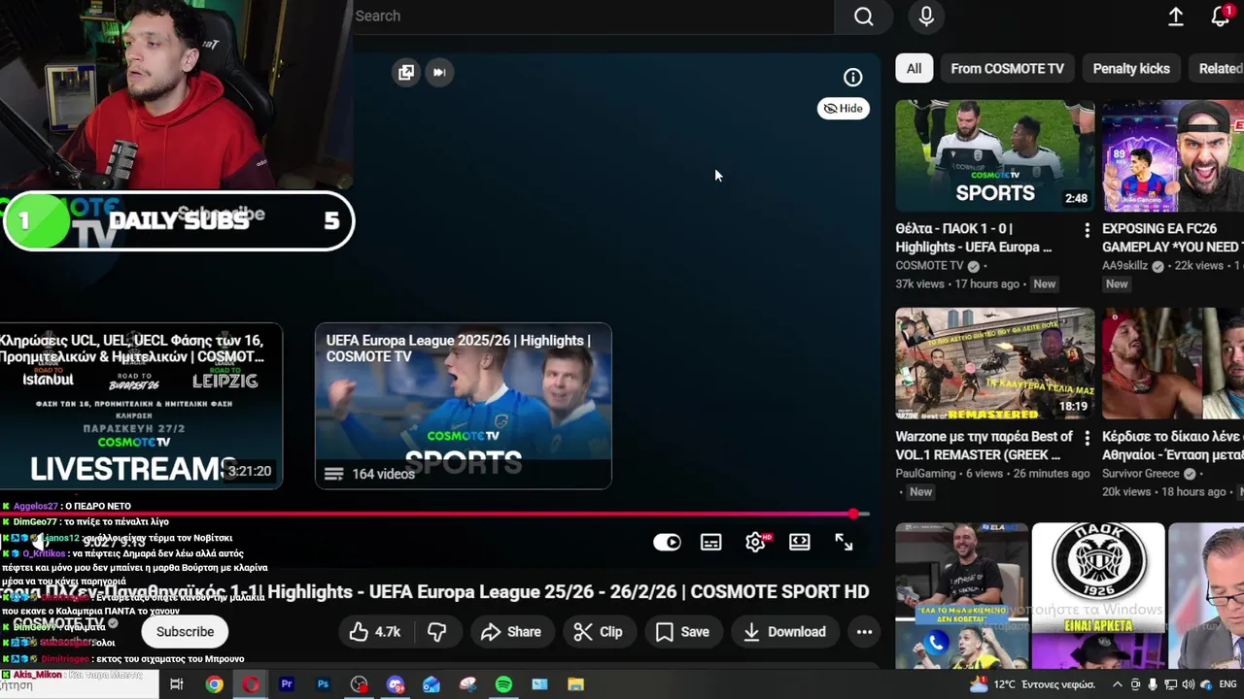Open the notifications bell
This screenshot has width=1244, height=699.
[x=1221, y=17]
